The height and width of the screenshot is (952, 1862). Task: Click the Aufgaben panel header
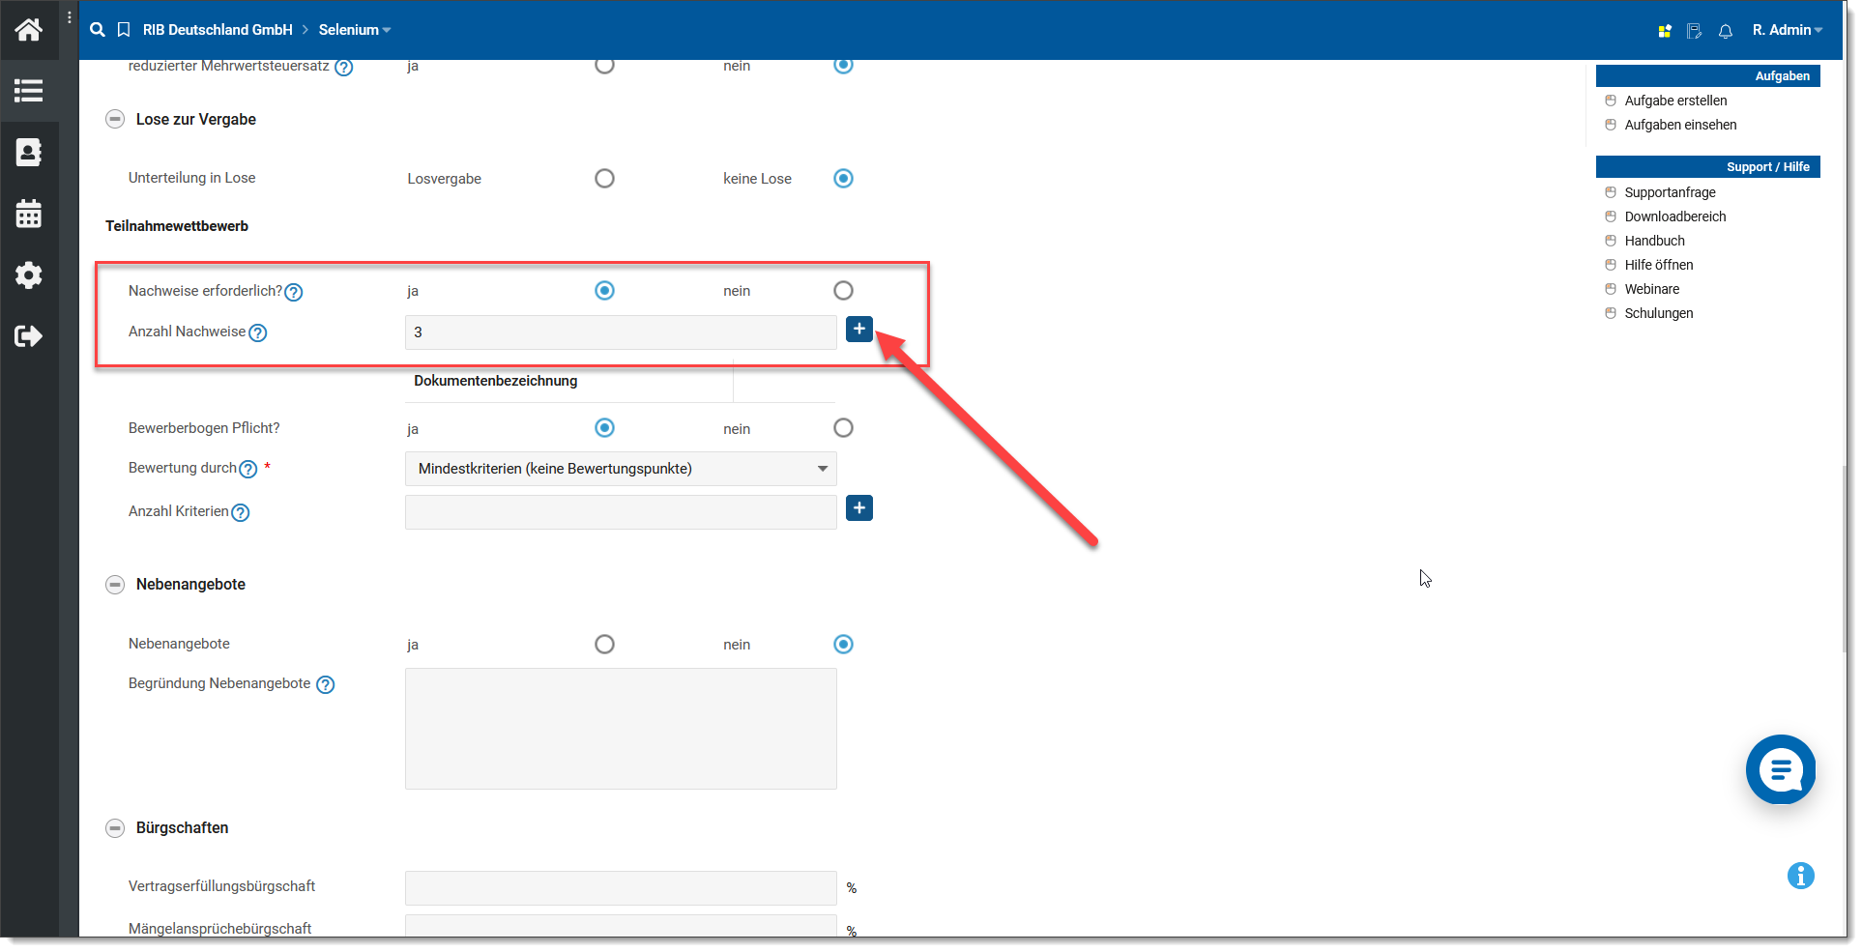click(x=1708, y=76)
